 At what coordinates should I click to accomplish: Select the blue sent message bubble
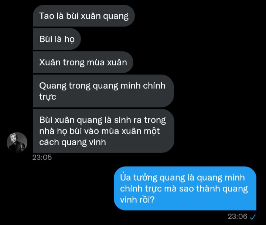(185, 188)
